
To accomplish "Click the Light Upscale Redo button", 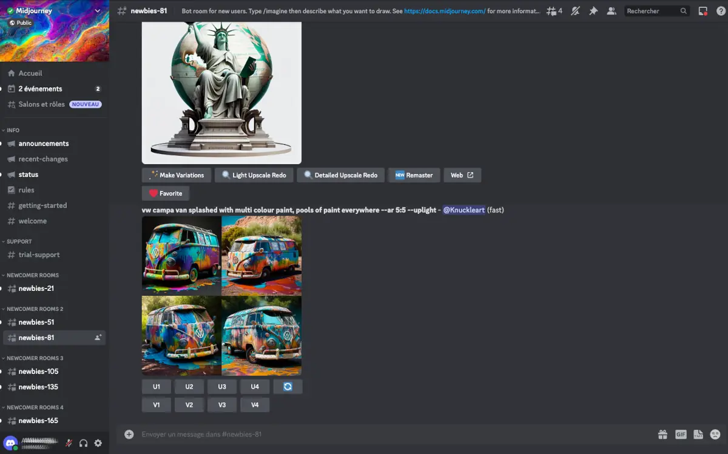I will [254, 175].
